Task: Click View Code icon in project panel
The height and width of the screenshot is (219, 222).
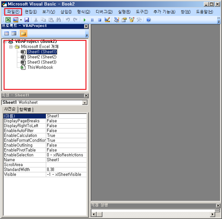Action: [7, 33]
